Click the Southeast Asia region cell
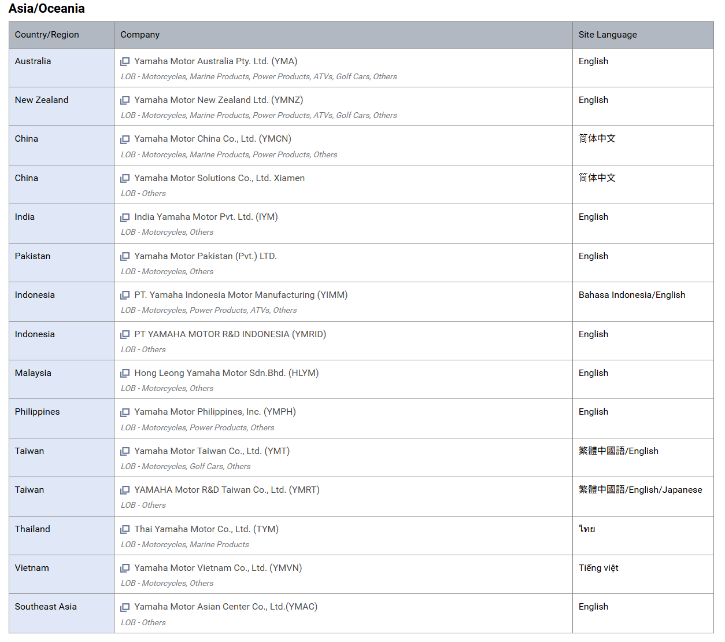This screenshot has height=642, width=725. point(61,613)
